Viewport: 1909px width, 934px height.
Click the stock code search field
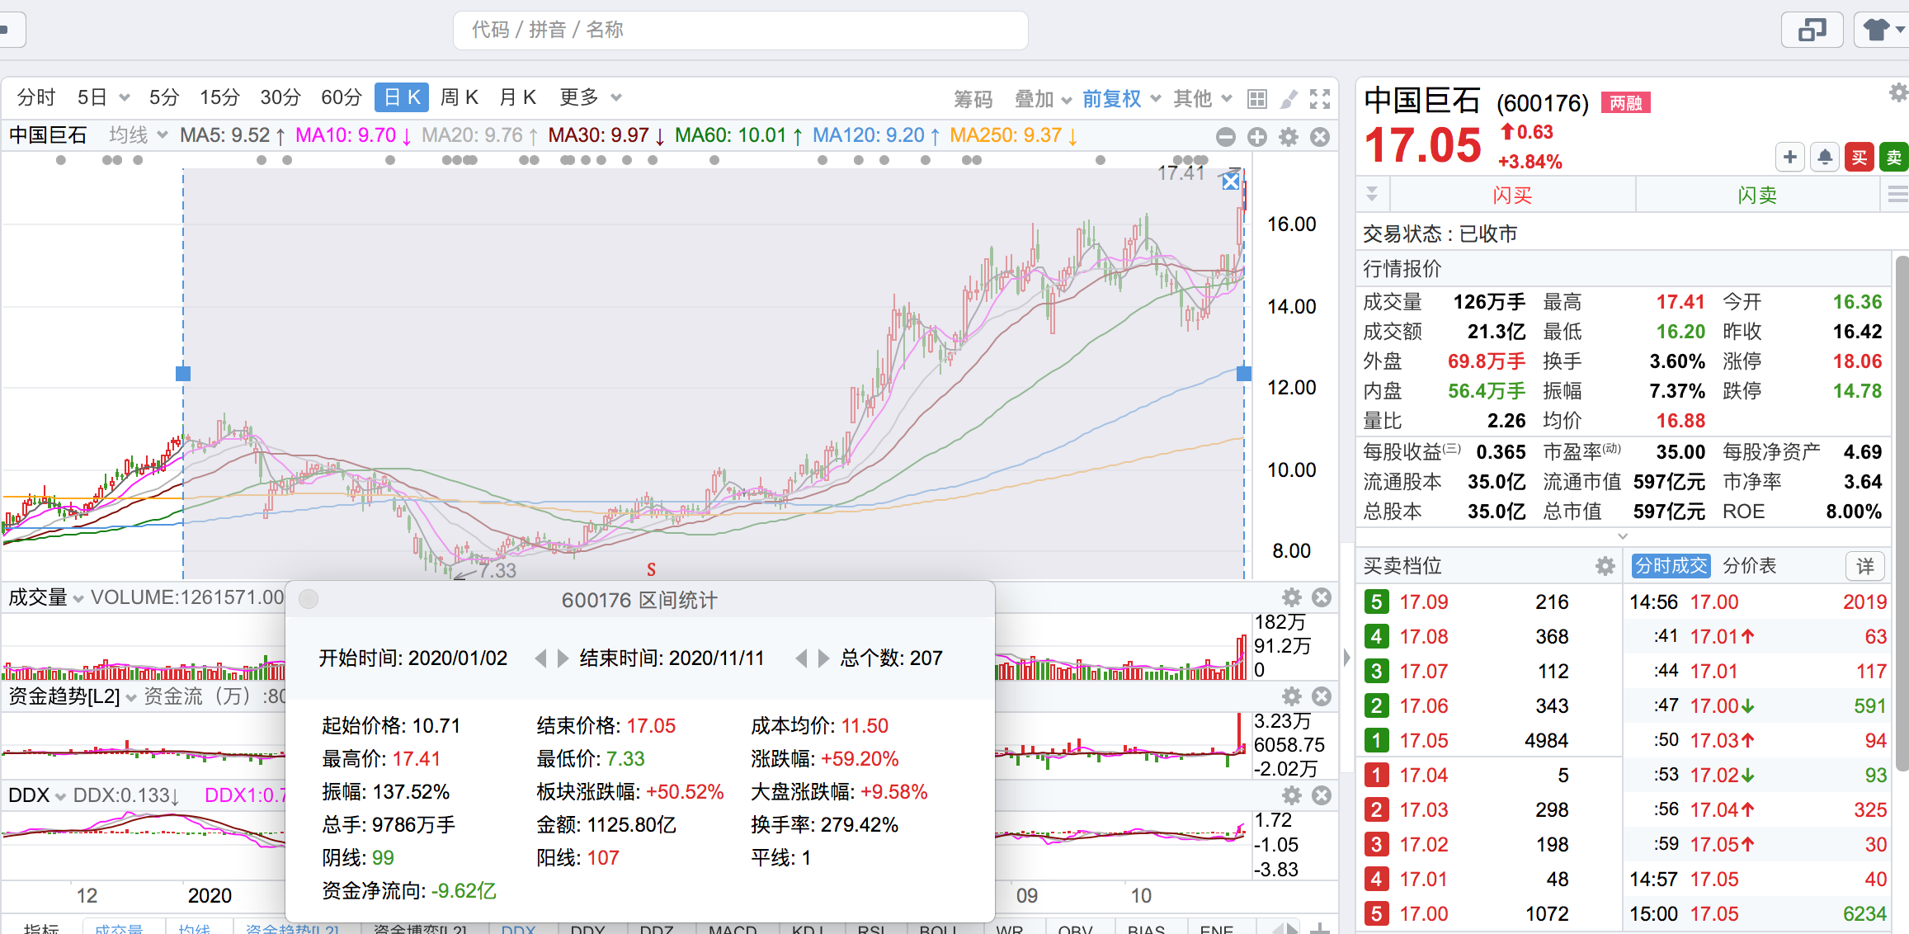tap(740, 31)
